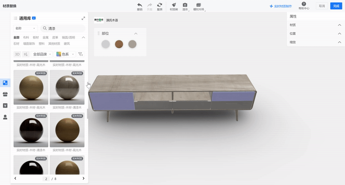The width and height of the screenshot is (345, 185).
Task: Open the store icon in left sidebar
Action: (x=5, y=94)
